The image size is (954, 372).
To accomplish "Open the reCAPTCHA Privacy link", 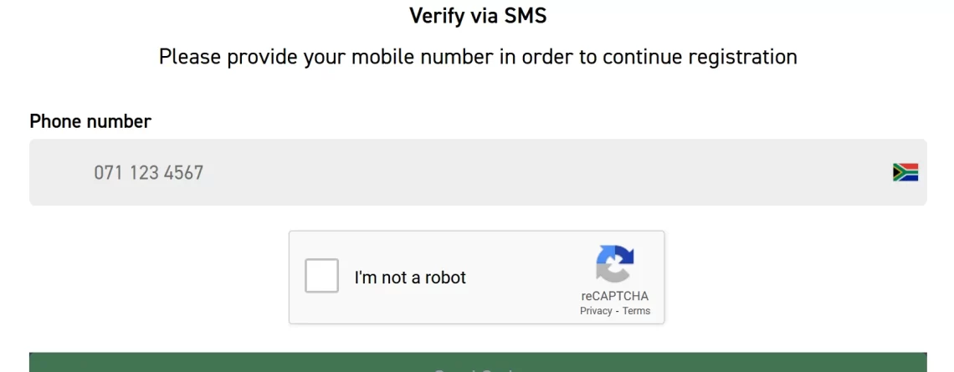I will [x=596, y=311].
